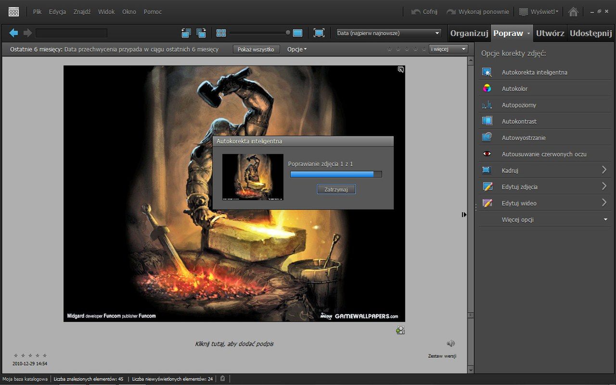
Task: Go forward with the gray arrow
Action: 27,33
